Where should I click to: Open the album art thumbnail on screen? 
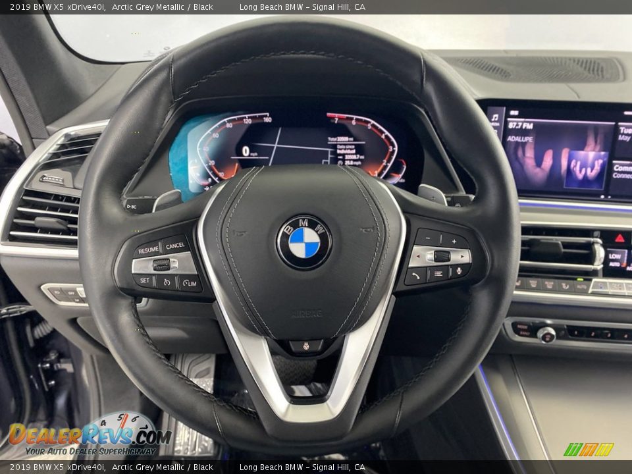(586, 170)
